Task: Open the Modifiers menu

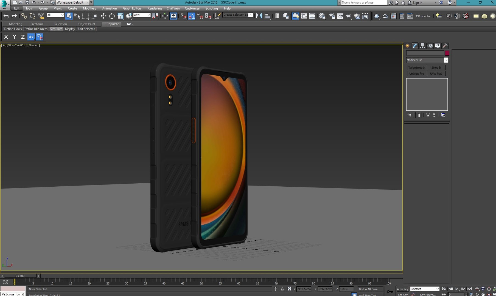Action: pos(89,8)
